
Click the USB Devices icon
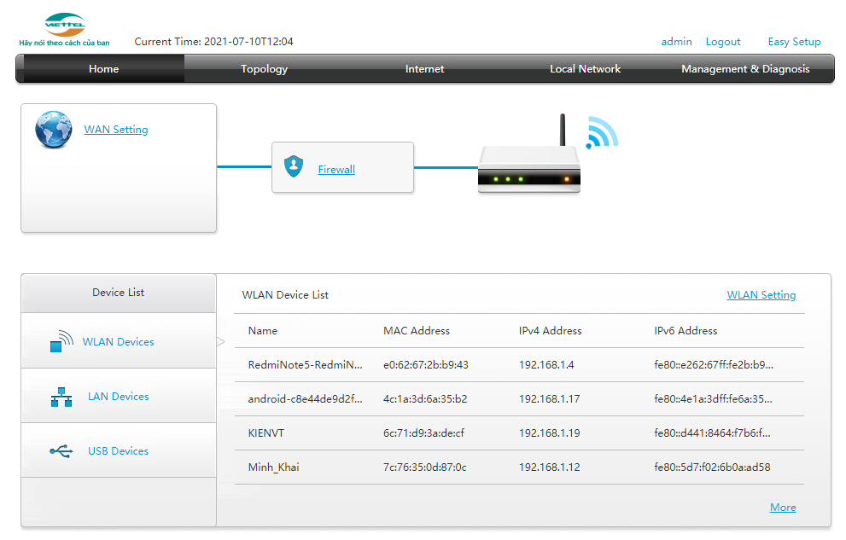[x=61, y=451]
